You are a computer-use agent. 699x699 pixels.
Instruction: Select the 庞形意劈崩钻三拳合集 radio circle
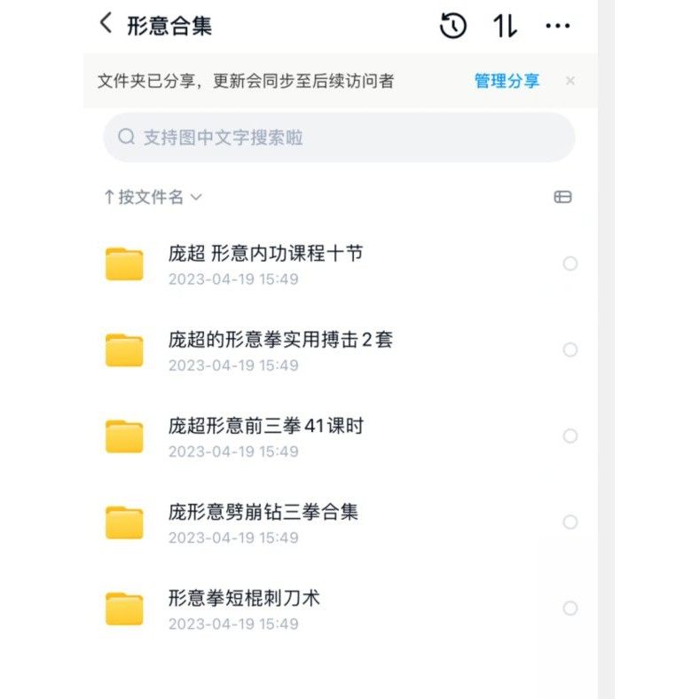[570, 522]
